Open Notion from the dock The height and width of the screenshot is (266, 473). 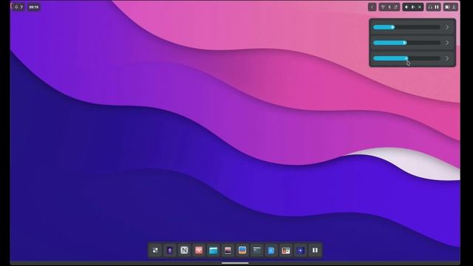184,250
